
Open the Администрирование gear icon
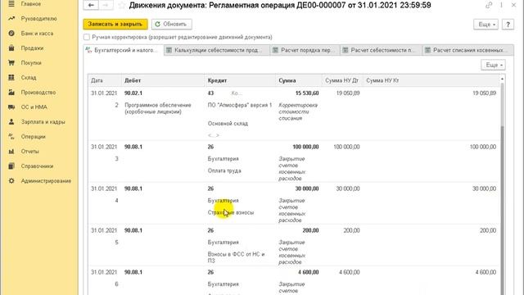[x=11, y=180]
